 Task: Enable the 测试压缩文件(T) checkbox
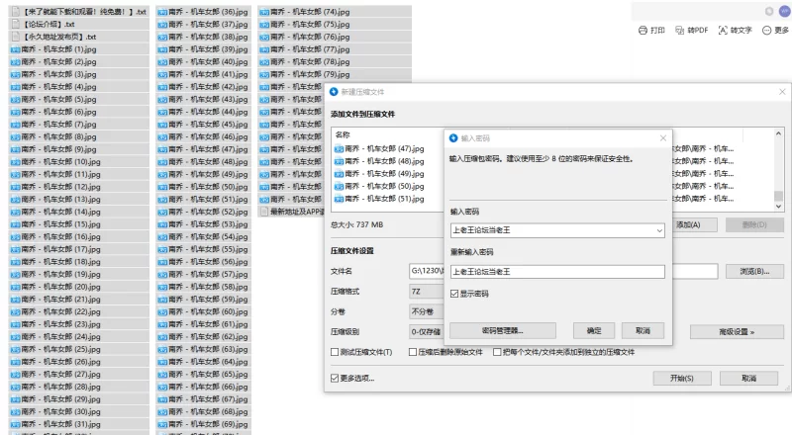point(335,352)
